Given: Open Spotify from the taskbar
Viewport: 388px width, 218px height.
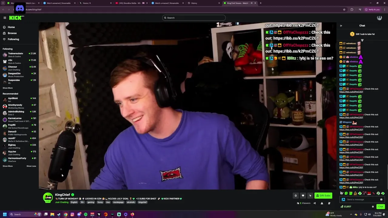Looking at the screenshot, I should click(x=85, y=214).
